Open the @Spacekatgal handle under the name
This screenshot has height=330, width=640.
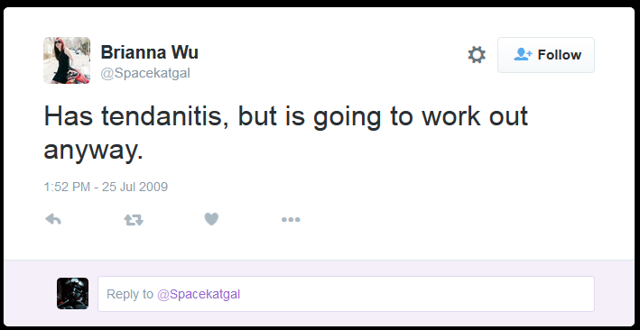click(145, 73)
